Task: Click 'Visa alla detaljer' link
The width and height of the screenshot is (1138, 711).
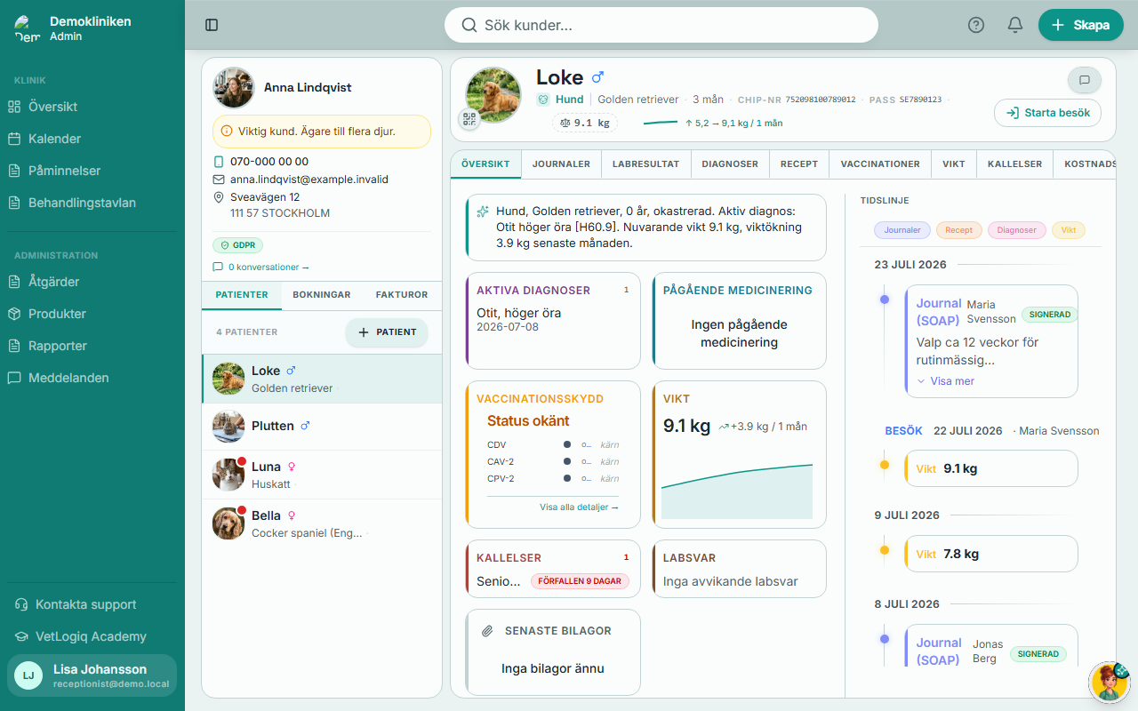Action: (579, 507)
